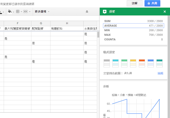Image resolution: width=170 pixels, height=118 pixels.
Task: Apply the cyan alternating color theme
Action: [x=116, y=63]
